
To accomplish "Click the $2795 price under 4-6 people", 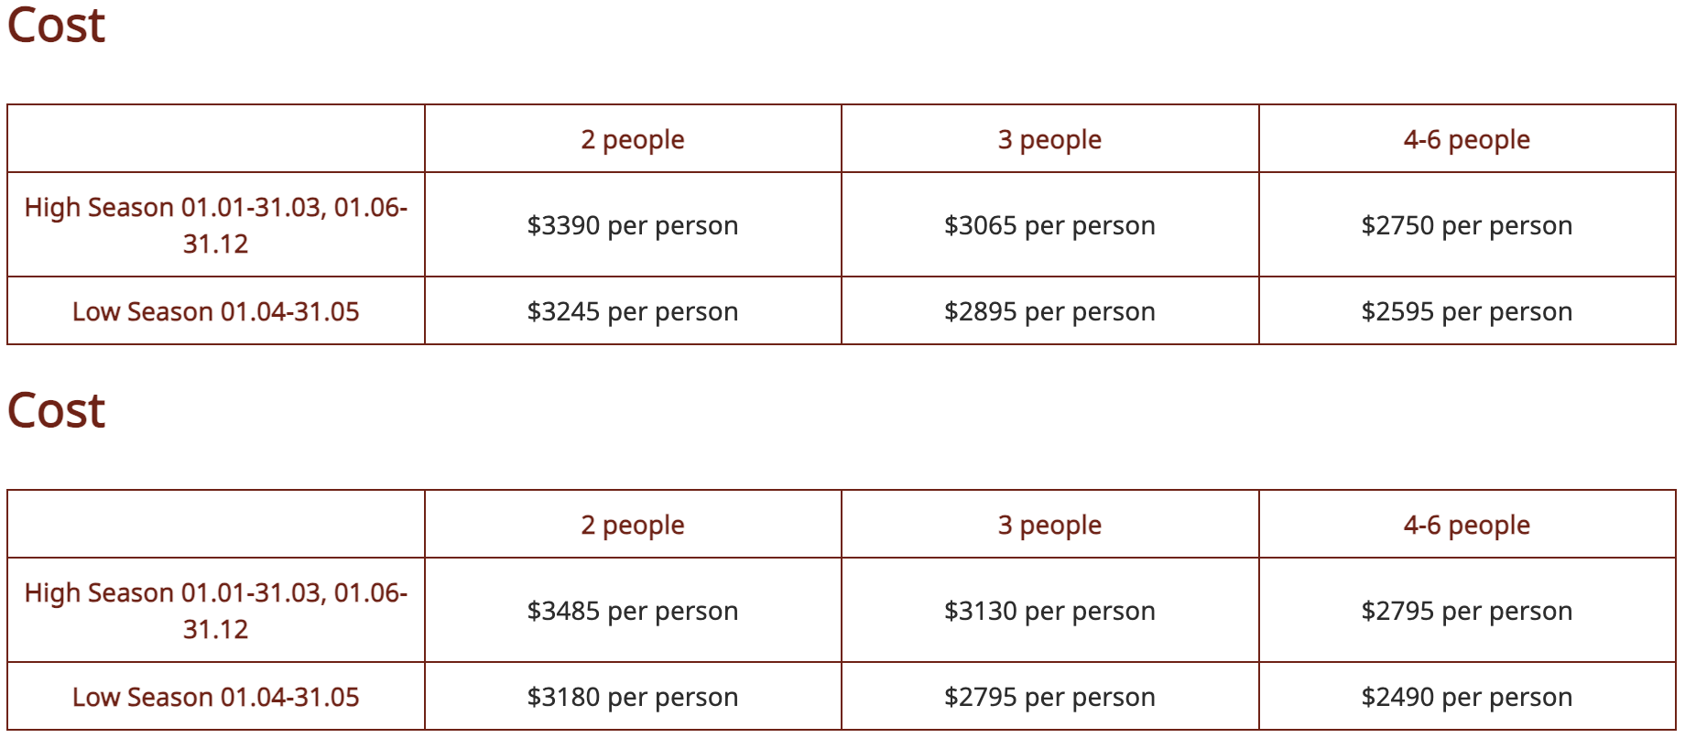I will point(1466,611).
